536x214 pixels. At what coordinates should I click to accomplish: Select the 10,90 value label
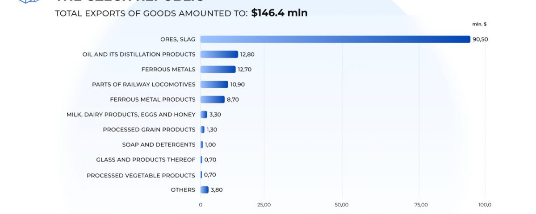[238, 85]
